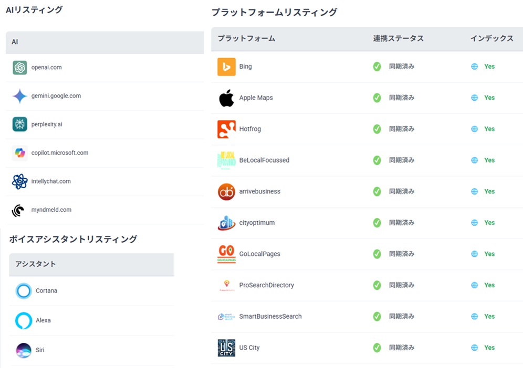The height and width of the screenshot is (368, 523).
Task: Click green sync checkmark for Bing
Action: [x=377, y=67]
